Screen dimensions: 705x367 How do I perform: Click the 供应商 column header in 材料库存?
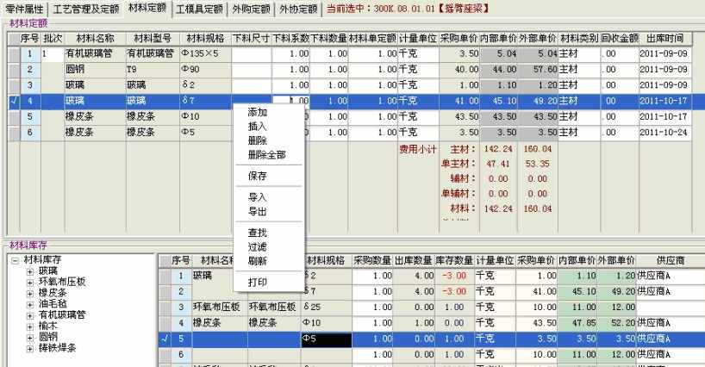coord(671,260)
